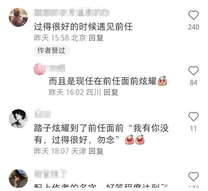Viewport: 208px width, 191px height.
Task: Open the bottom commenter's blurred username
Action: point(51,173)
